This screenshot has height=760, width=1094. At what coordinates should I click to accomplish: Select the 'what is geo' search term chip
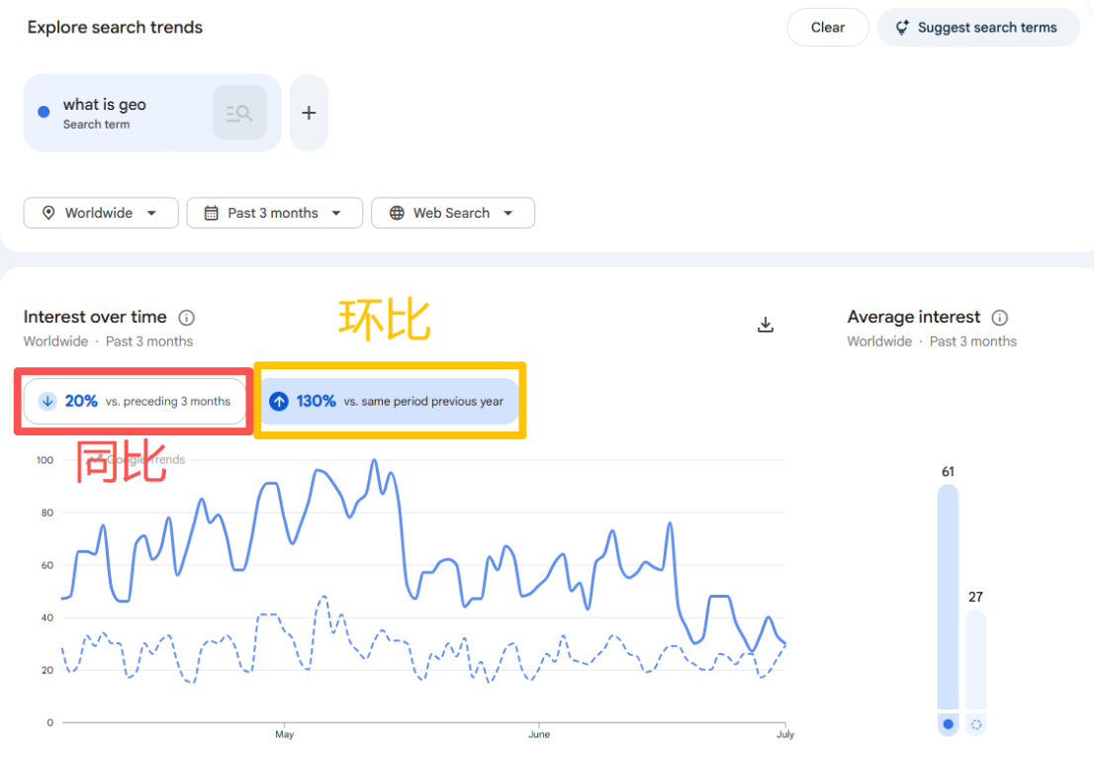pos(152,113)
